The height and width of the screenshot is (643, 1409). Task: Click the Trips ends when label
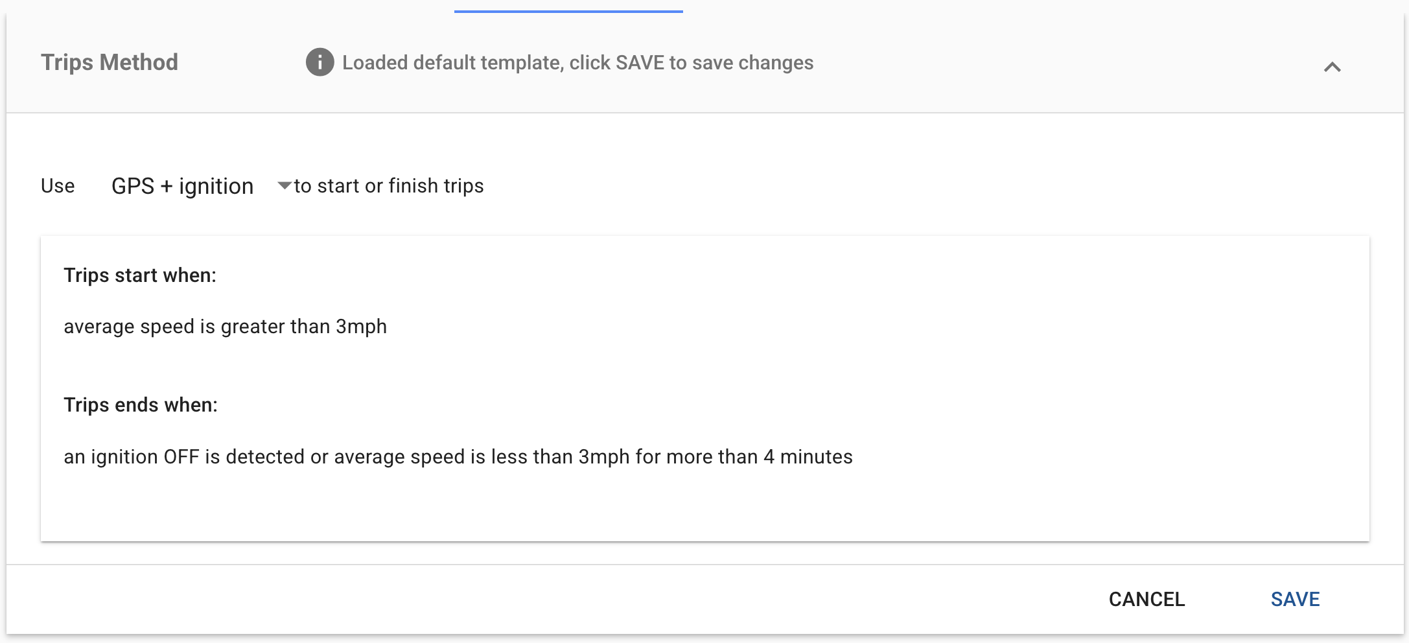pyautogui.click(x=141, y=404)
